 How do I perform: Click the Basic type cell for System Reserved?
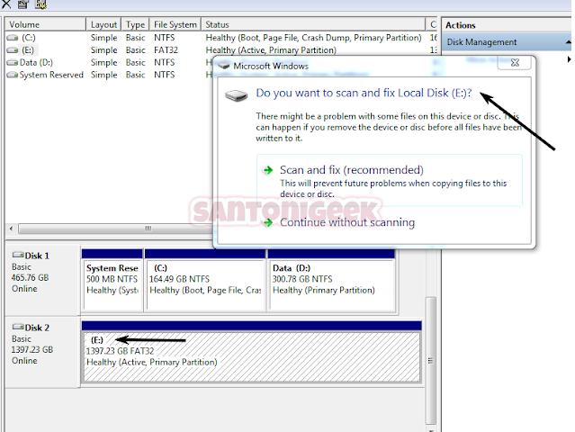click(x=135, y=75)
